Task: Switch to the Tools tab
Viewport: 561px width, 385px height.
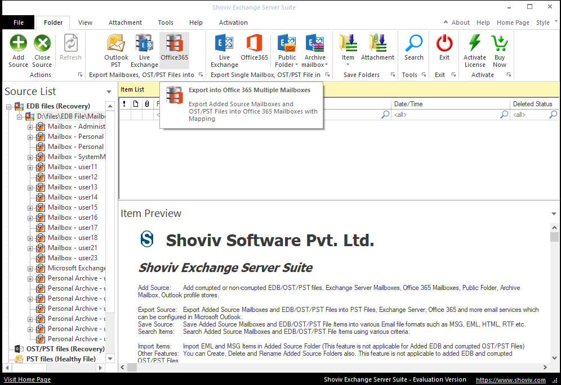Action: [166, 22]
